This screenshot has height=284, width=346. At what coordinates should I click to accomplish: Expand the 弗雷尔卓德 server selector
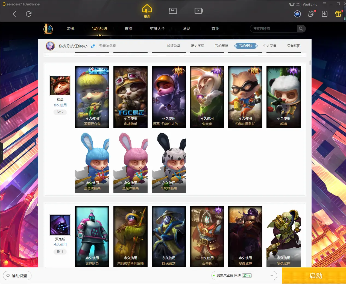click(244, 276)
